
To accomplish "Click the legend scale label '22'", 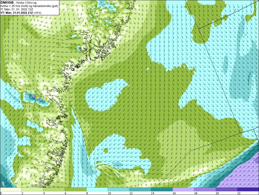I will [239, 193].
